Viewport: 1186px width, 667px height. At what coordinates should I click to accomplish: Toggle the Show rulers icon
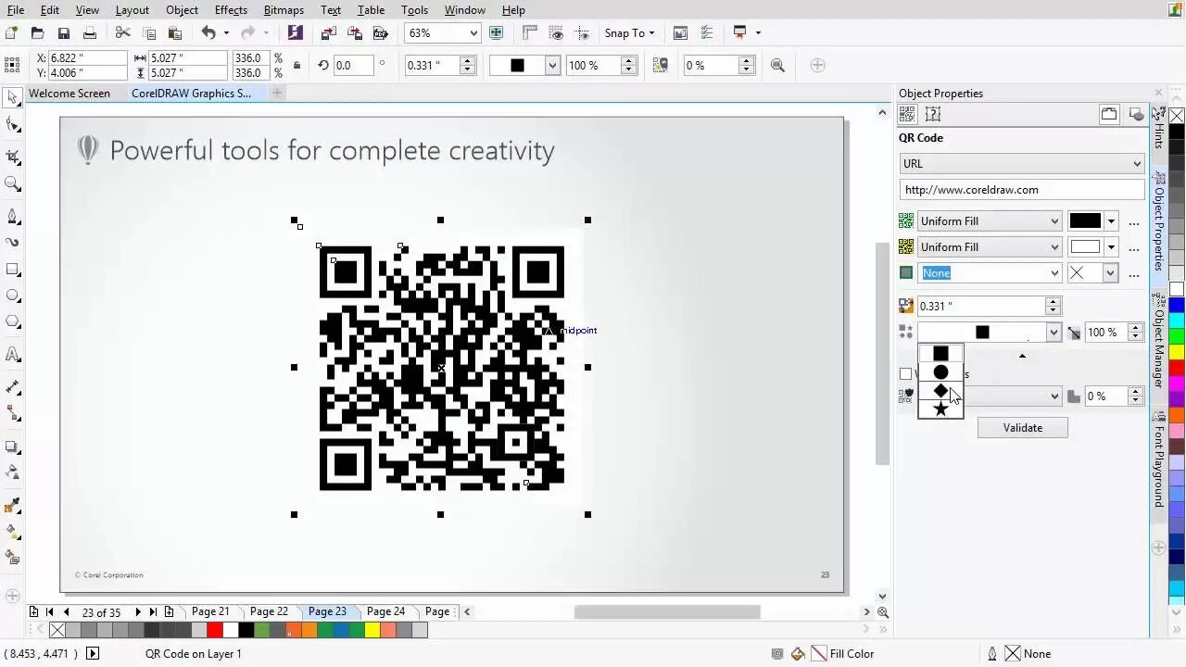click(530, 32)
